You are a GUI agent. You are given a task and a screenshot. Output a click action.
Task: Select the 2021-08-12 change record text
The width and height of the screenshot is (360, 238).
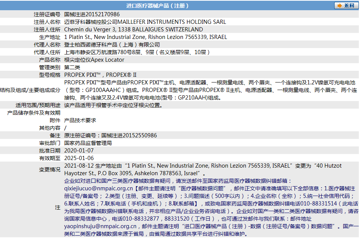coord(203,170)
